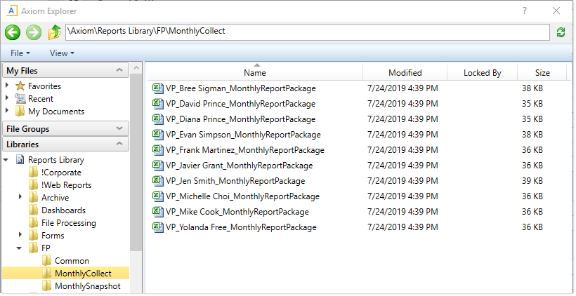Sort files by Size column header

542,73
